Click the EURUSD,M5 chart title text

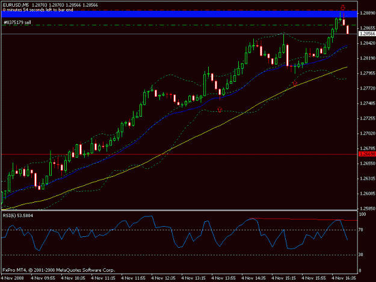pos(16,5)
